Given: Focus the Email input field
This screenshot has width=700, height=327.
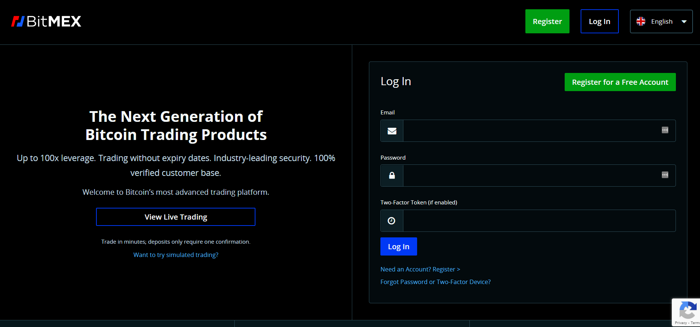Looking at the screenshot, I should click(x=530, y=131).
